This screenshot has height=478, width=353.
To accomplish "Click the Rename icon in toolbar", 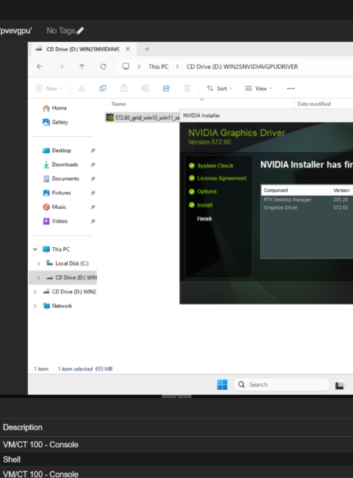I will click(145, 88).
